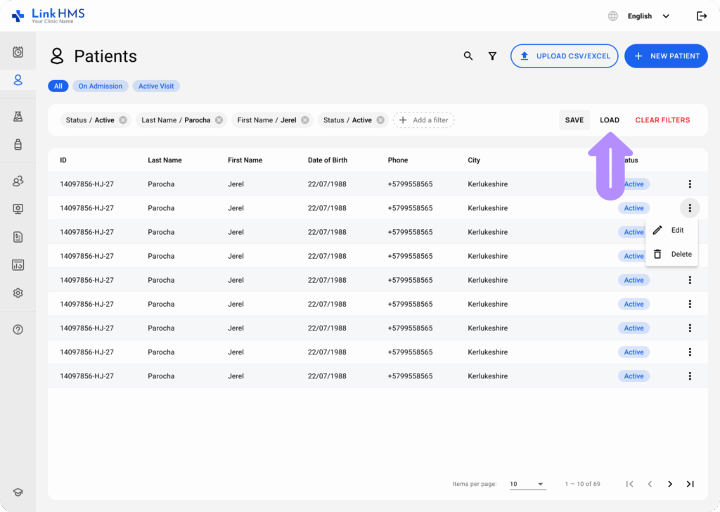Open the appointments calendar from the sidebar
The width and height of the screenshot is (720, 512).
point(18,51)
